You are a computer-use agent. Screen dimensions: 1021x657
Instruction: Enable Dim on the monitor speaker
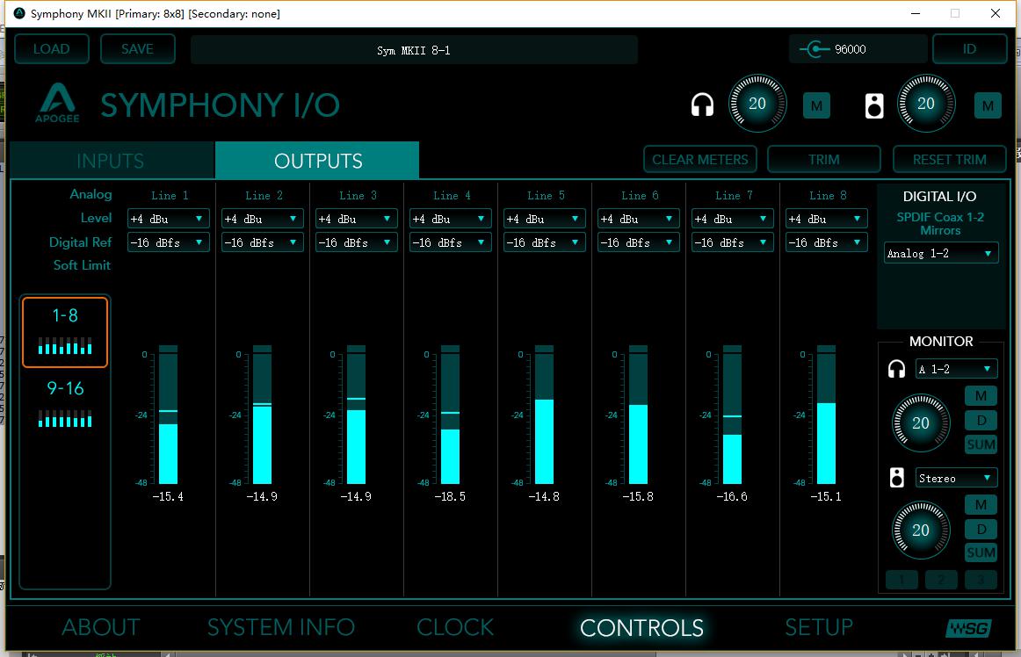981,529
